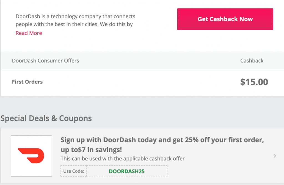Click the Special Deals & Coupons heading
Image resolution: width=284 pixels, height=185 pixels.
tap(46, 118)
